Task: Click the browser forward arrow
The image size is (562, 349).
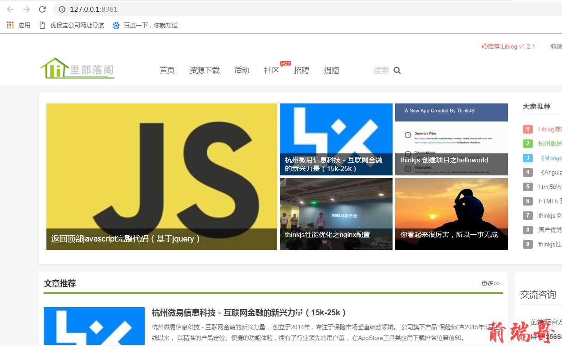Action: pos(27,9)
